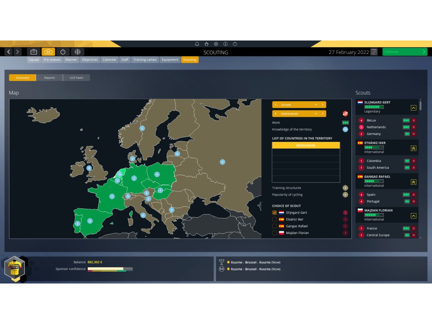Click the notifications bell icon
The height and width of the screenshot is (324, 432).
pyautogui.click(x=197, y=44)
